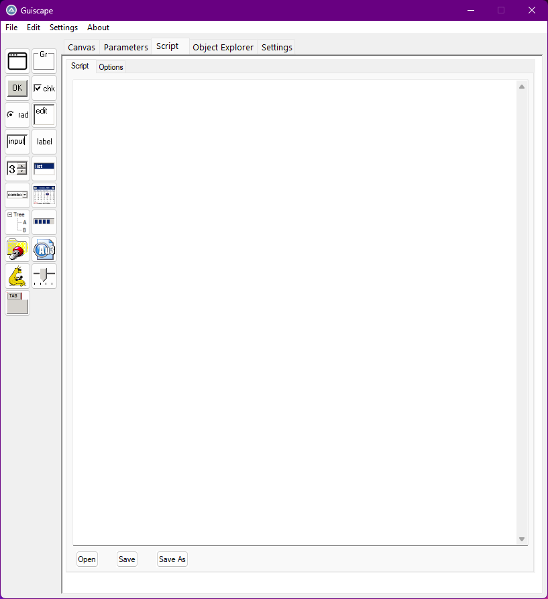Select the label control tool
This screenshot has height=599, width=548.
point(44,142)
